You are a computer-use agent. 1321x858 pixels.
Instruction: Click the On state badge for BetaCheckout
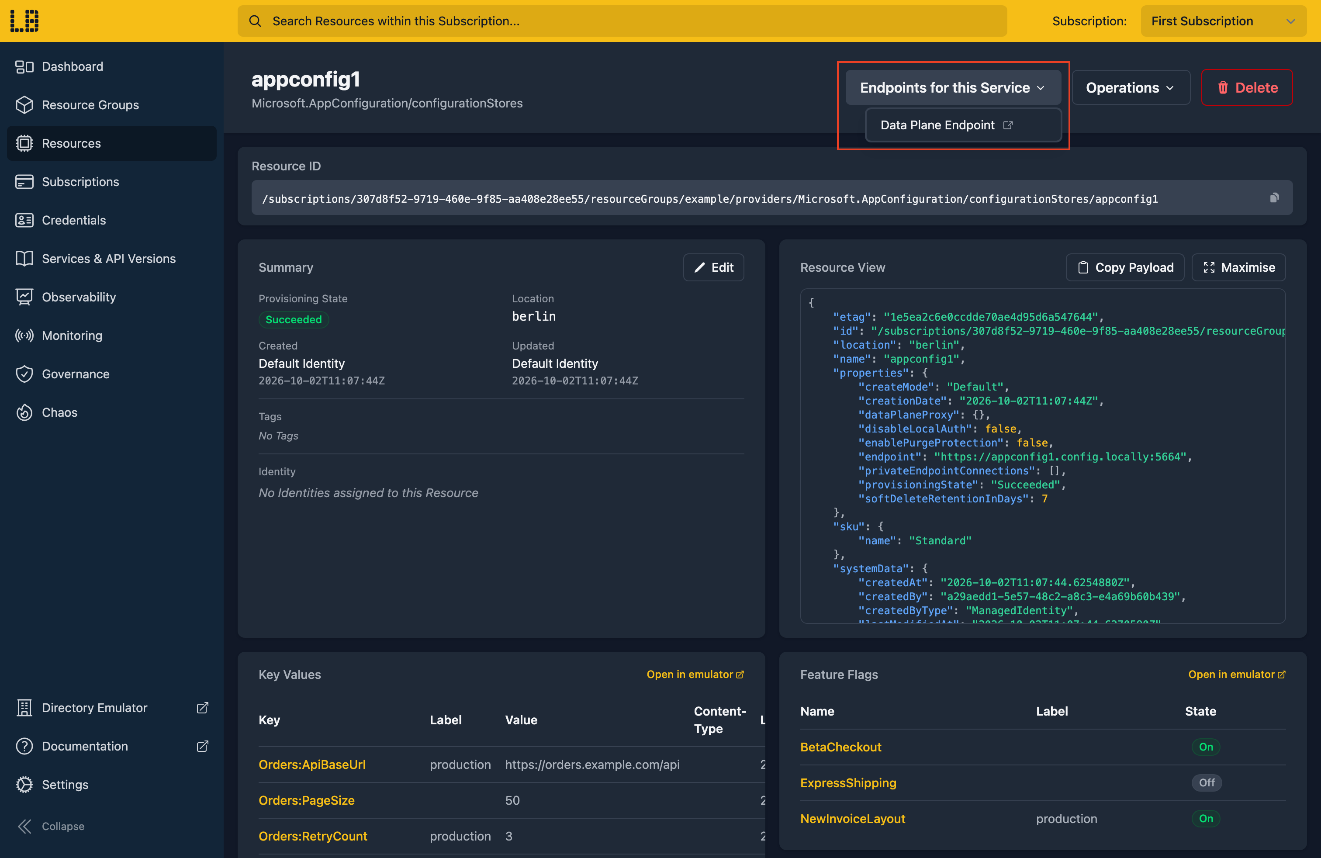click(x=1206, y=747)
